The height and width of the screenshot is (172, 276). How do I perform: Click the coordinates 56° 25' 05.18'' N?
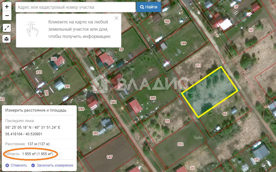point(19,127)
